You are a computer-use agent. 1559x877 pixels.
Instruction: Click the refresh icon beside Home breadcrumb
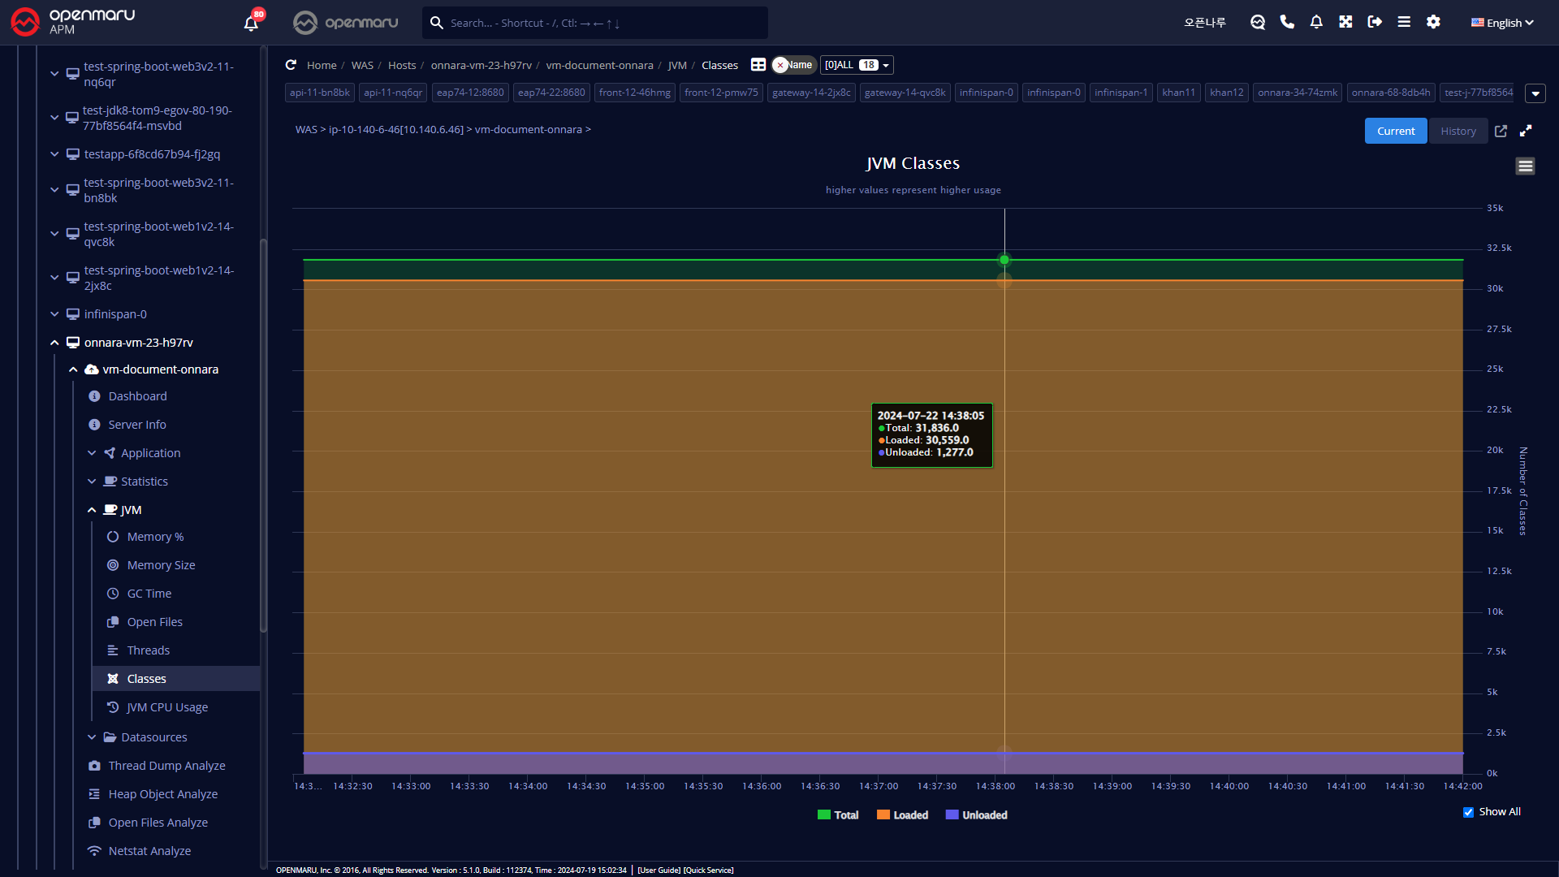click(291, 65)
